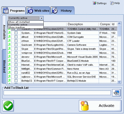Check the dllhost program checkbox
The width and height of the screenshot is (124, 114).
[16, 37]
